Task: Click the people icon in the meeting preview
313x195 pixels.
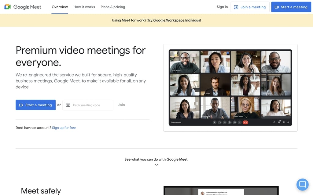Action: click(x=279, y=122)
